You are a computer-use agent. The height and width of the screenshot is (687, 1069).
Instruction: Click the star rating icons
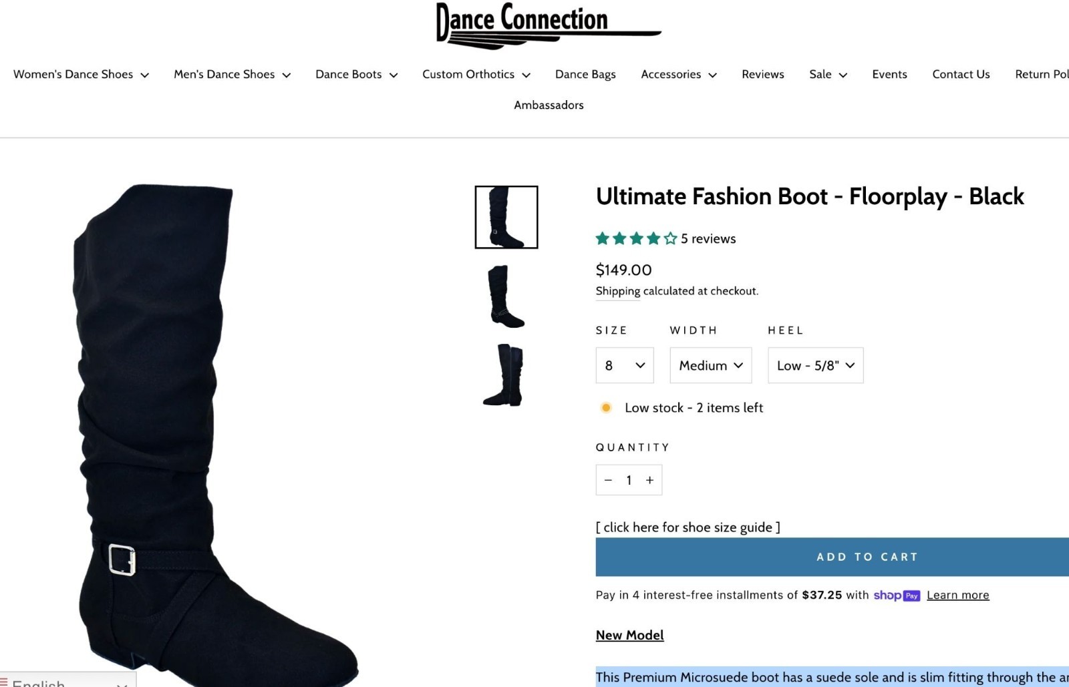[636, 238]
